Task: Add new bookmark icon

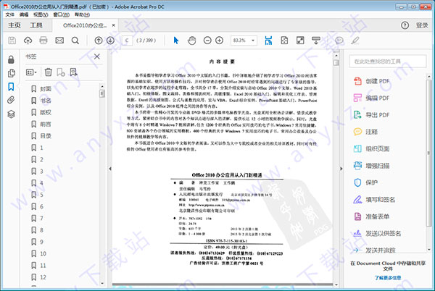Action: (x=61, y=72)
